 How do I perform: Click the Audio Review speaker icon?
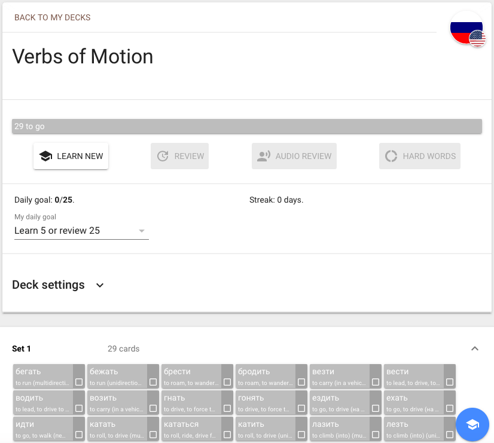click(263, 156)
